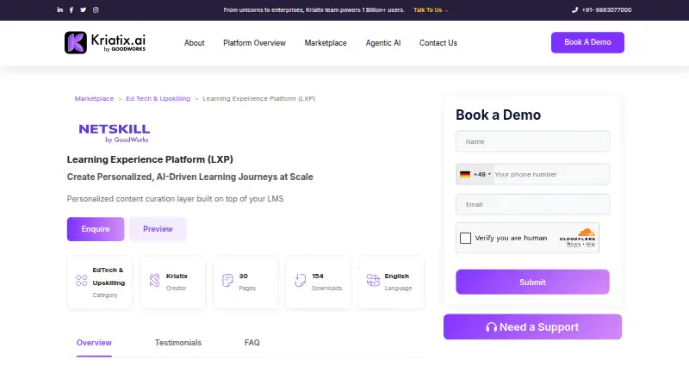Click the Learning Experience Platform (LXP) heading
This screenshot has height=379, width=689.
(x=150, y=159)
